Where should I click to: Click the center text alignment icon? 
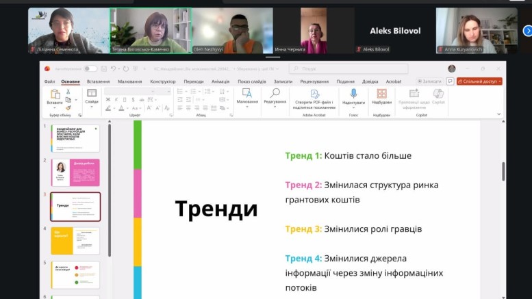(x=188, y=108)
